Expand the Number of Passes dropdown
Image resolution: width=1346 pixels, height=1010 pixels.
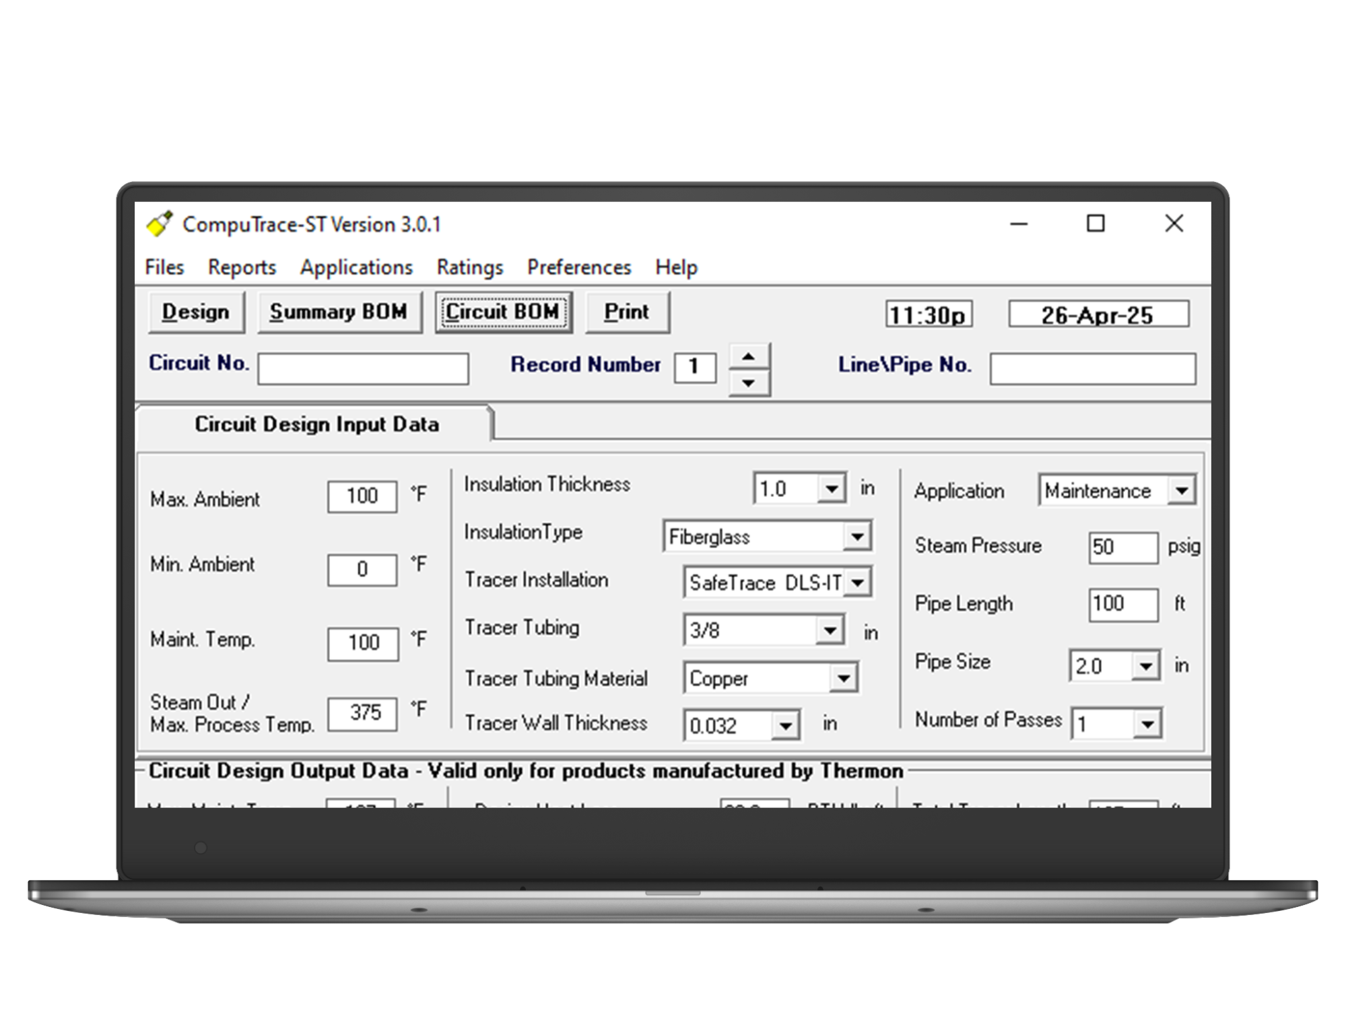pos(1147,725)
